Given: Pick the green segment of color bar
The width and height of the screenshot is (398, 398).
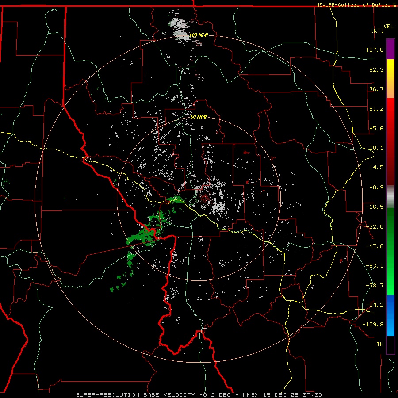Looking at the screenshot, I should point(390,251).
